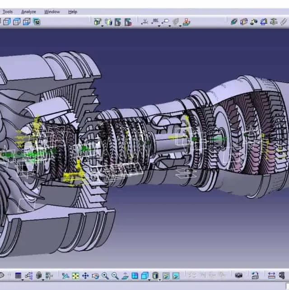Open the dropdown under Shading cylinder icon
The height and width of the screenshot is (290, 289).
[x=160, y=280]
